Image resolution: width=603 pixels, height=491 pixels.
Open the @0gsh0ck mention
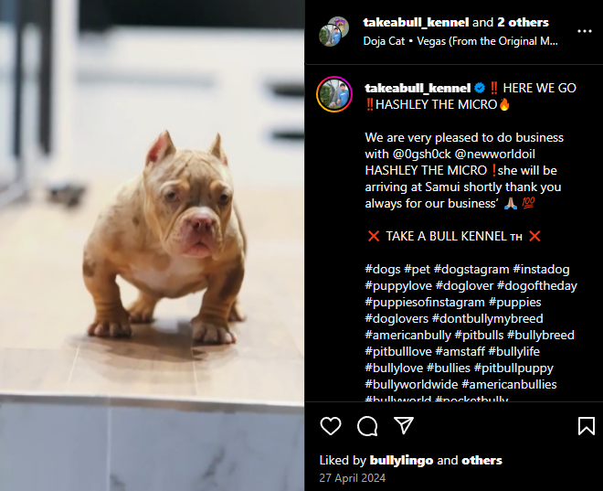click(x=421, y=155)
